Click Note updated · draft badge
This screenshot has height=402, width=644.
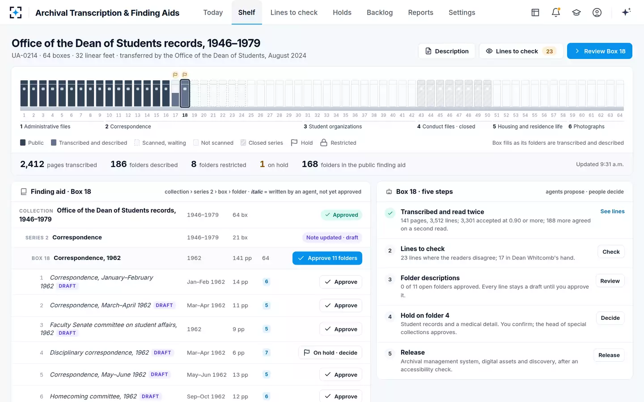point(332,238)
